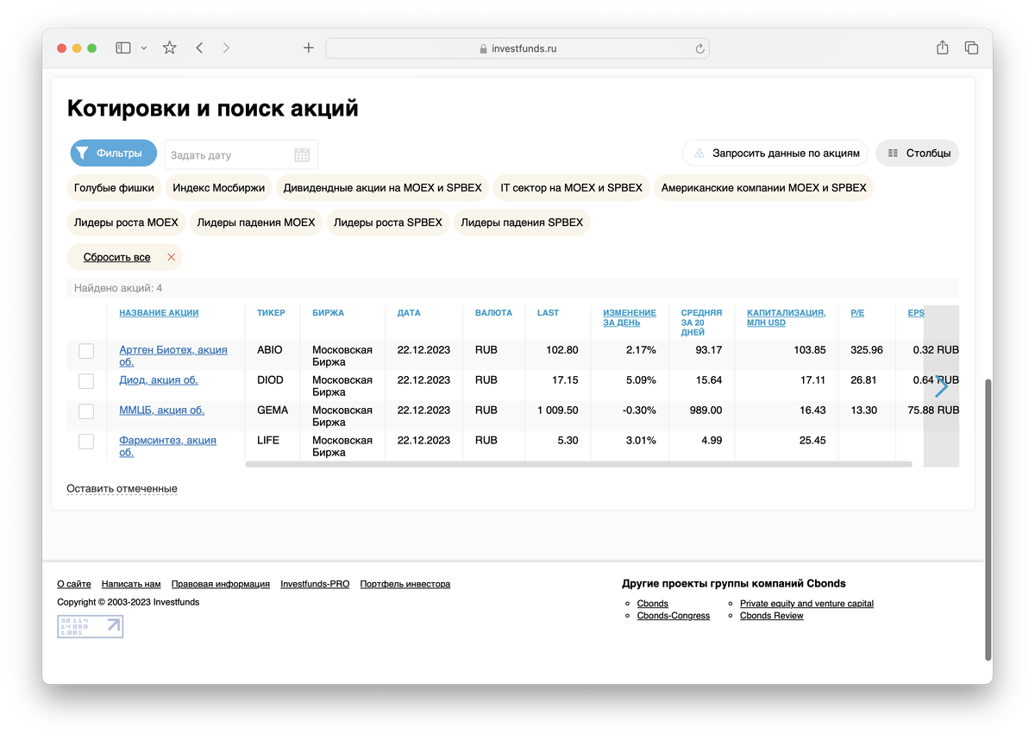Open the sidebar dropdown chevron

tap(144, 48)
